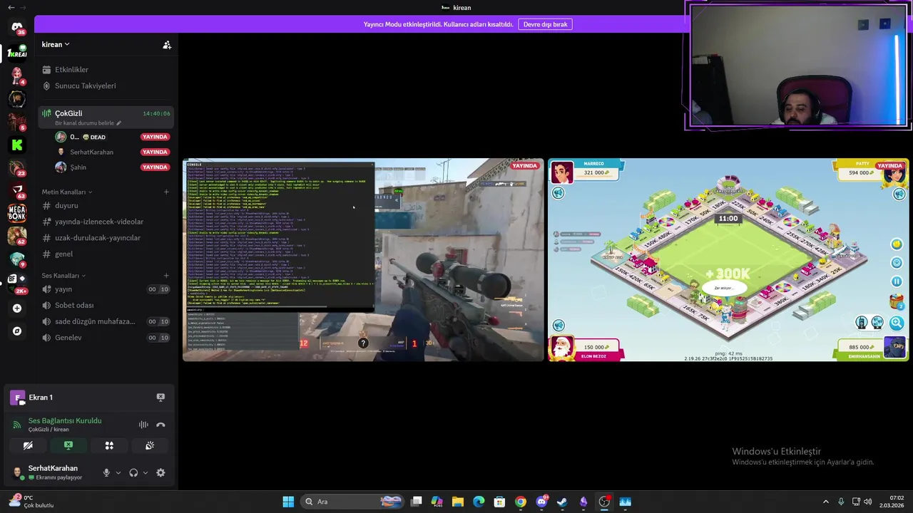
Task: Collapse the Metin Kanalları category
Action: point(66,192)
